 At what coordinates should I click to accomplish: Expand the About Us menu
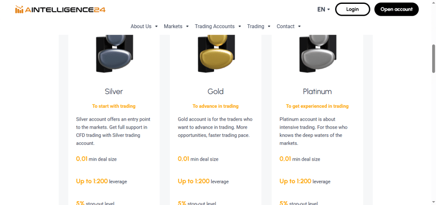coord(144,26)
